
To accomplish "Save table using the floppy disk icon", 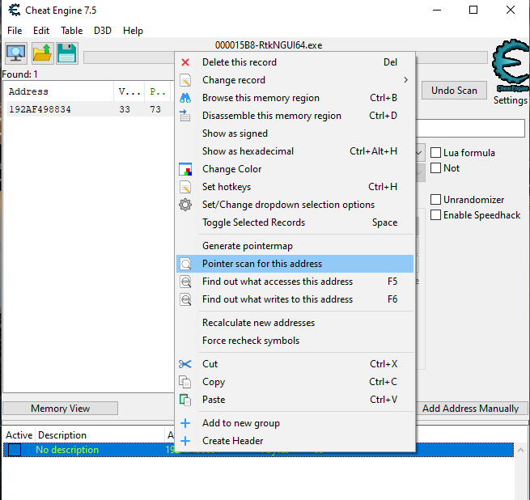I will [x=67, y=53].
